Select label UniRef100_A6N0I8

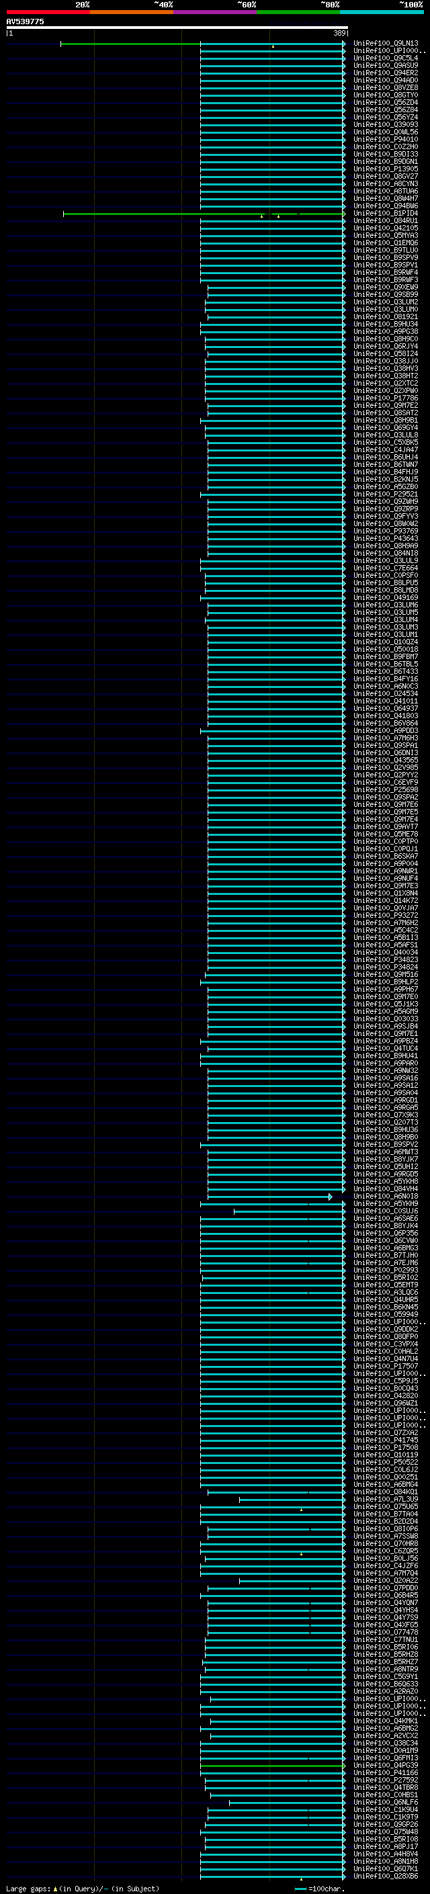[x=386, y=1196]
